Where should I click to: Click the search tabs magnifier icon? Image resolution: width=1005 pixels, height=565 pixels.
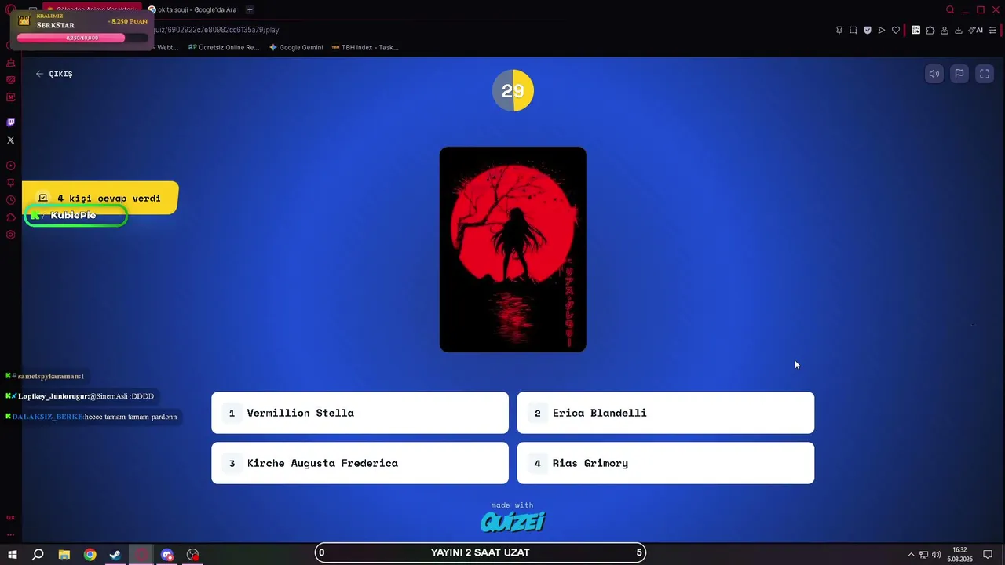coord(950,9)
